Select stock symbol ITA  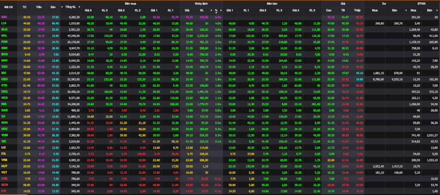pos(3,153)
